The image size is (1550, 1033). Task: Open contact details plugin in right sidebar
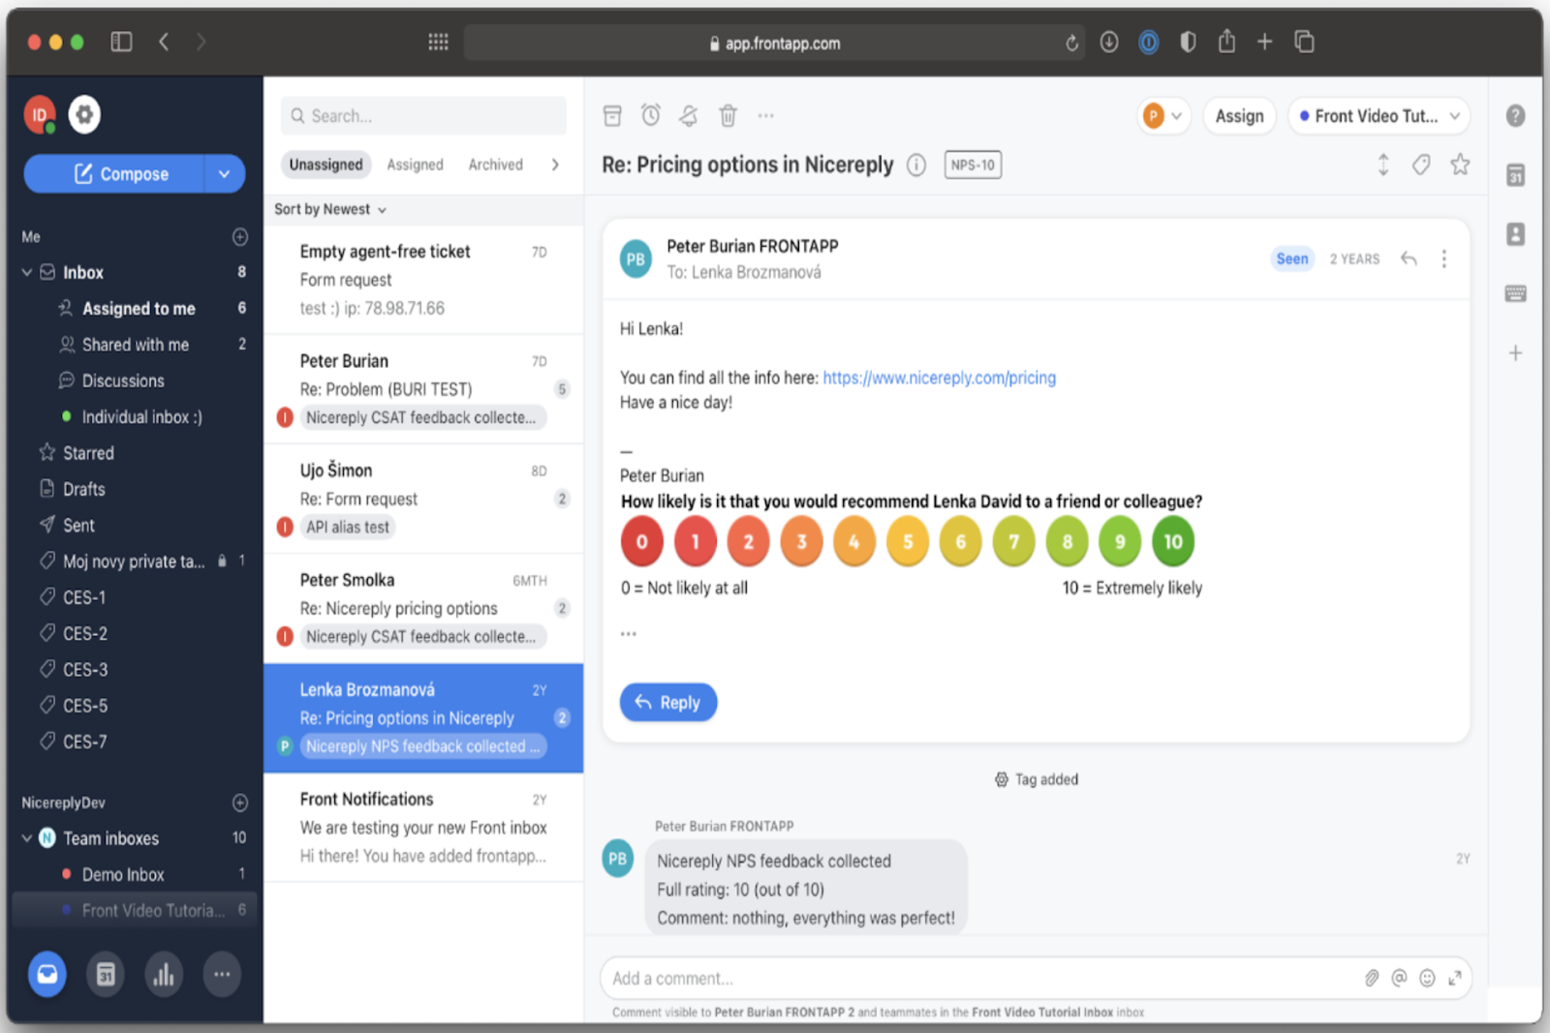pyautogui.click(x=1516, y=234)
